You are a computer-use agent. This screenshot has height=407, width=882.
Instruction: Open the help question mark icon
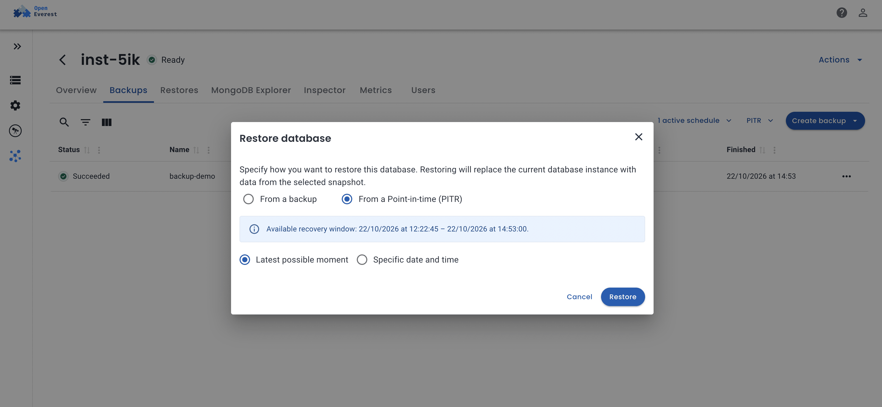pos(842,13)
